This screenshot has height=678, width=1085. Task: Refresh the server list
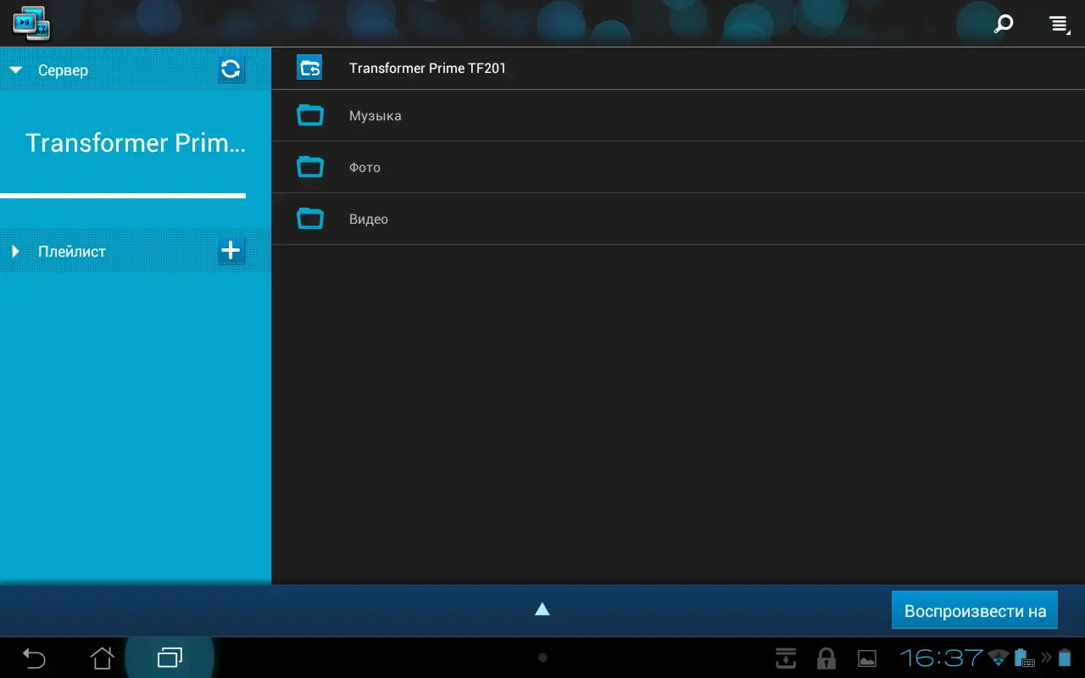pos(231,69)
